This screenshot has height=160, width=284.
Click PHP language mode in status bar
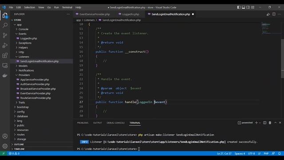point(266,153)
